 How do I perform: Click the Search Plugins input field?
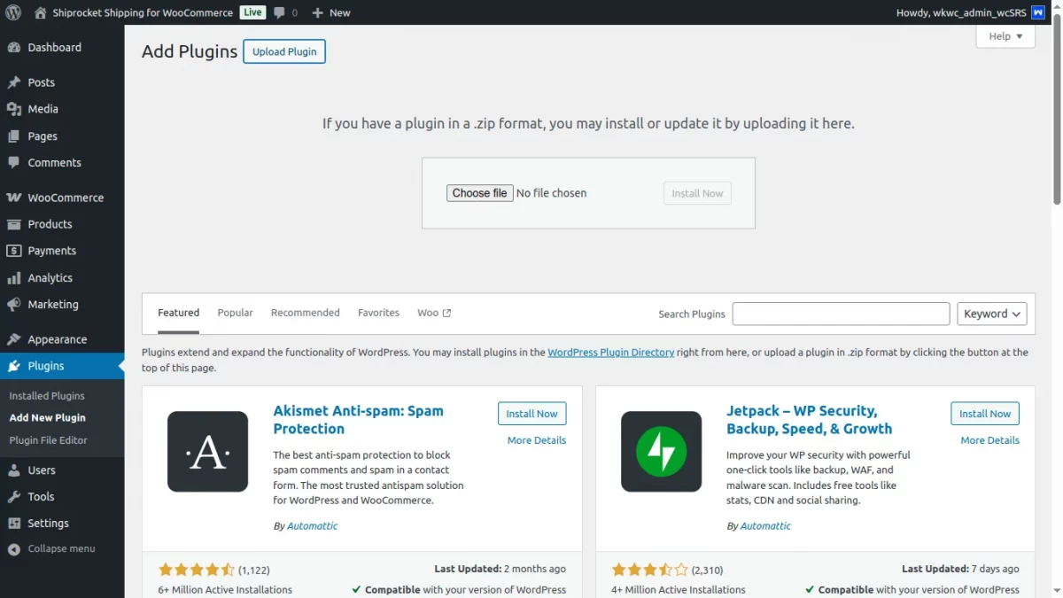click(x=841, y=314)
